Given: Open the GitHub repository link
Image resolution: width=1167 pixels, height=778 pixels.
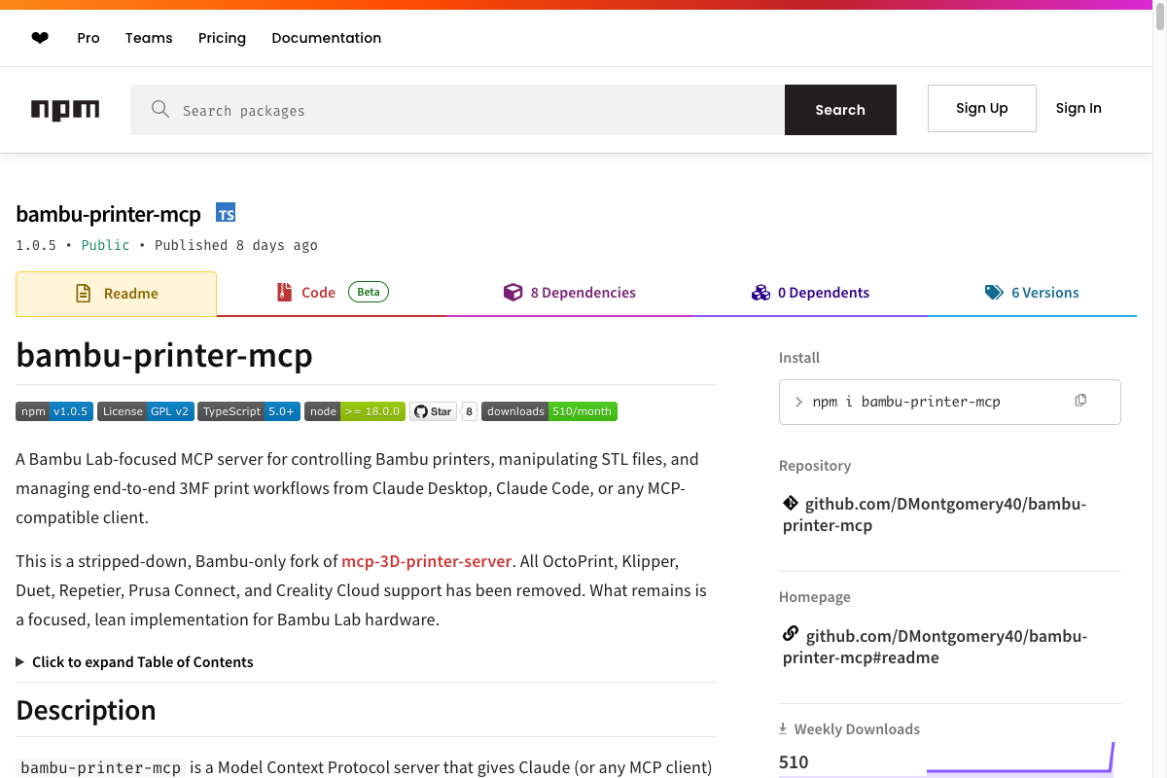Looking at the screenshot, I should (934, 514).
